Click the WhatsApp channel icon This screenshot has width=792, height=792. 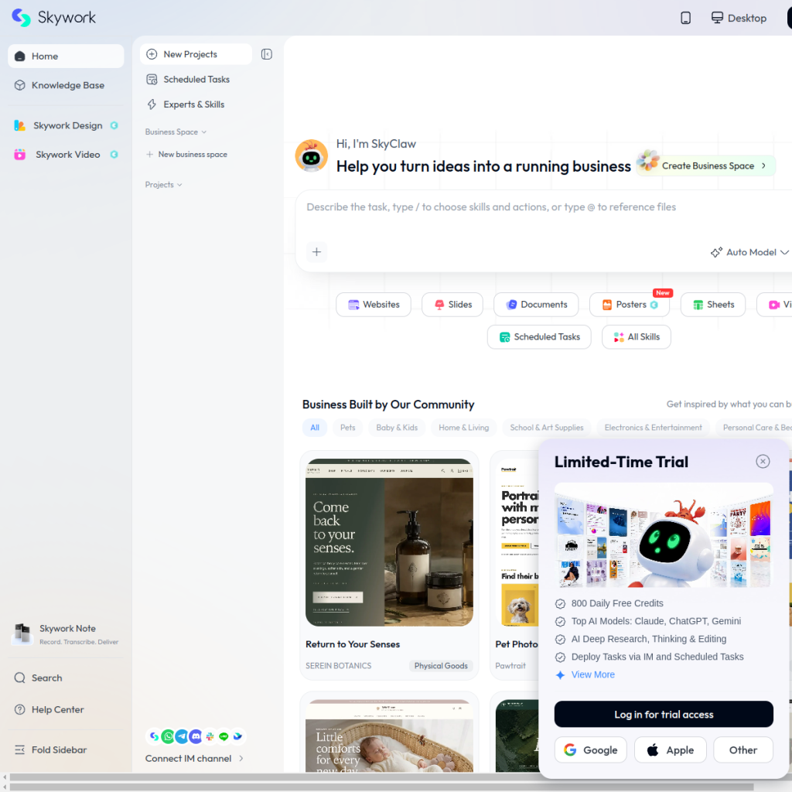click(x=168, y=736)
